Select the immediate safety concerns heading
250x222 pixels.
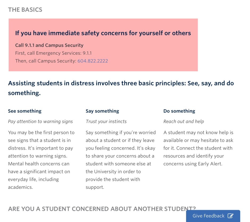(103, 33)
